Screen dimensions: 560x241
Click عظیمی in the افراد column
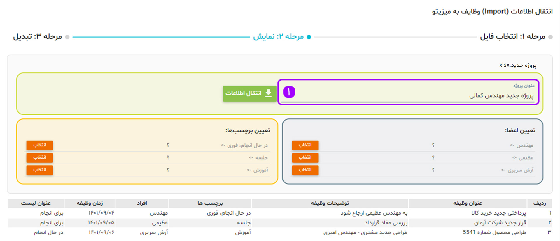[x=160, y=223]
